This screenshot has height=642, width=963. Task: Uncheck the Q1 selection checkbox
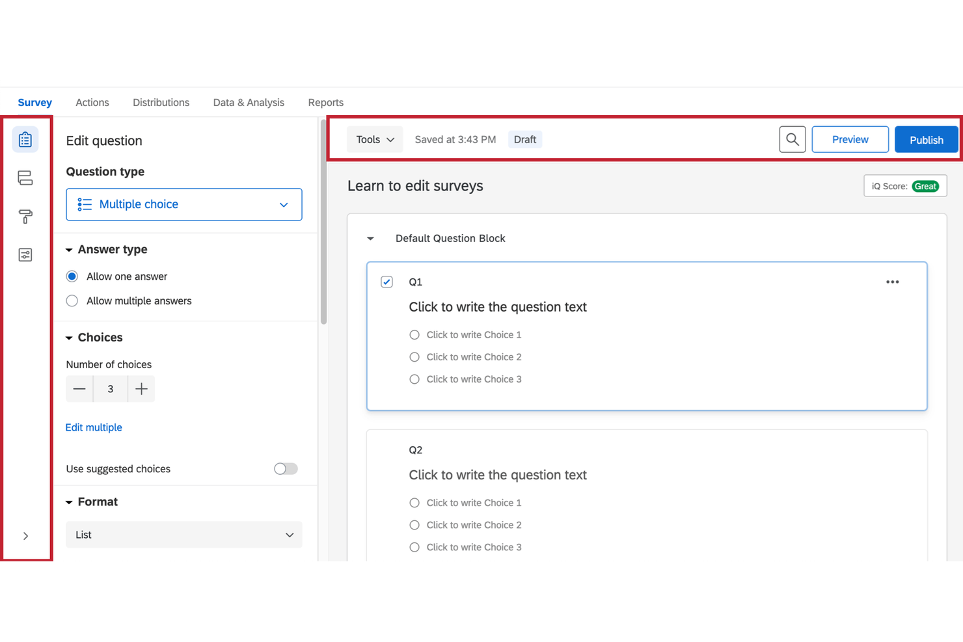coord(387,282)
